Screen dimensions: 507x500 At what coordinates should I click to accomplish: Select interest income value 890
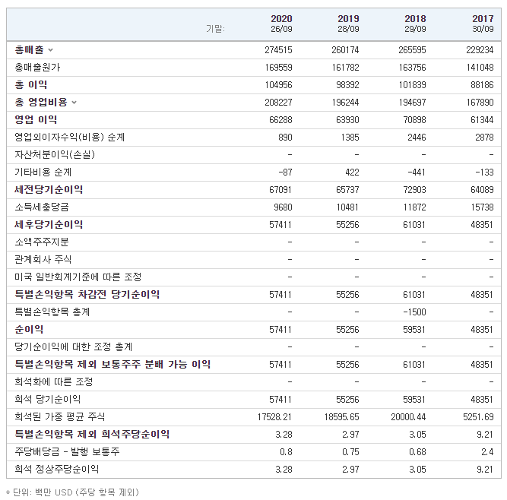pos(285,138)
